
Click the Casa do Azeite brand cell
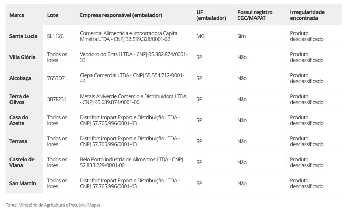point(19,120)
